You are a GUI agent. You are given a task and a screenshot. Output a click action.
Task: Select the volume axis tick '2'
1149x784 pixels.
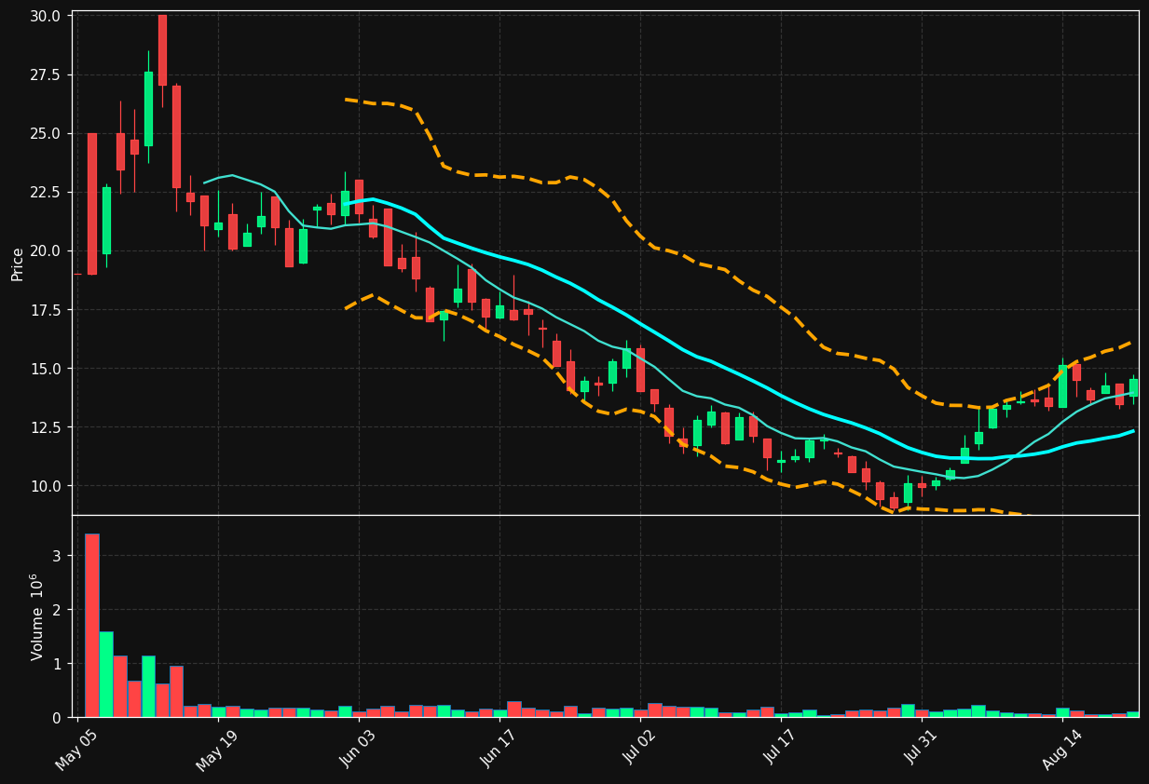point(56,610)
